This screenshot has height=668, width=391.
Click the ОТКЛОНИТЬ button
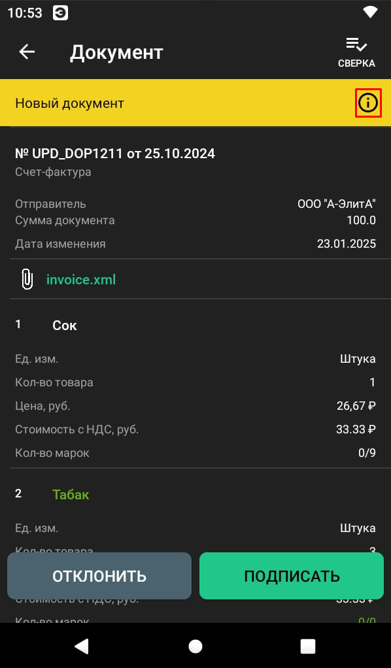(99, 576)
